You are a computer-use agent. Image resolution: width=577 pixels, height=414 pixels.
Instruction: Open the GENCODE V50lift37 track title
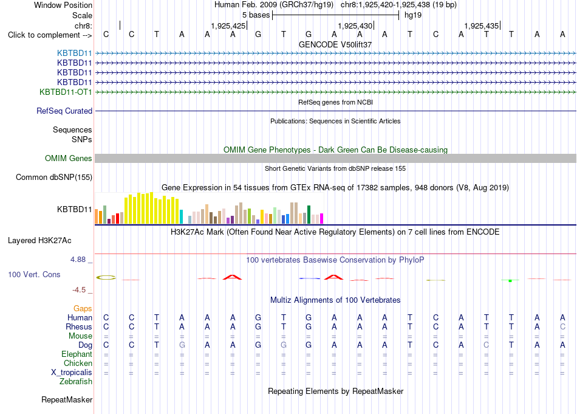[335, 44]
